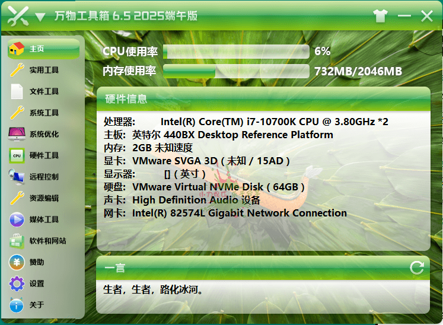Click the crossed tools app logo
443x325 pixels.
18,16
